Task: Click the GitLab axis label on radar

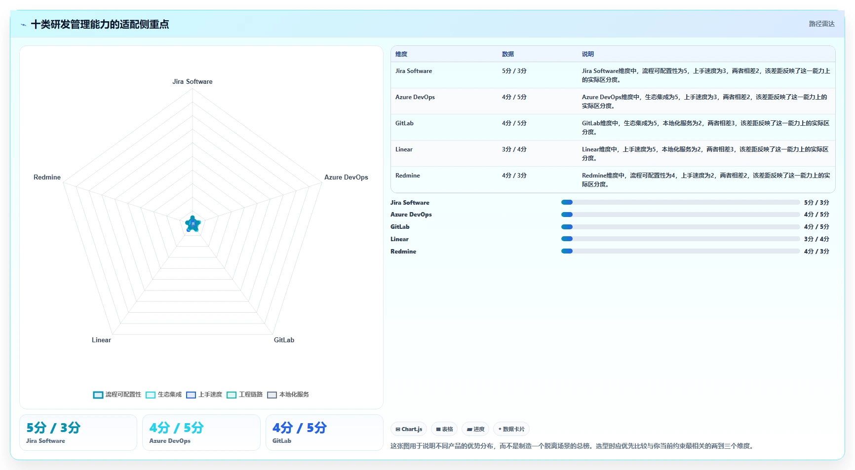Action: pyautogui.click(x=284, y=340)
